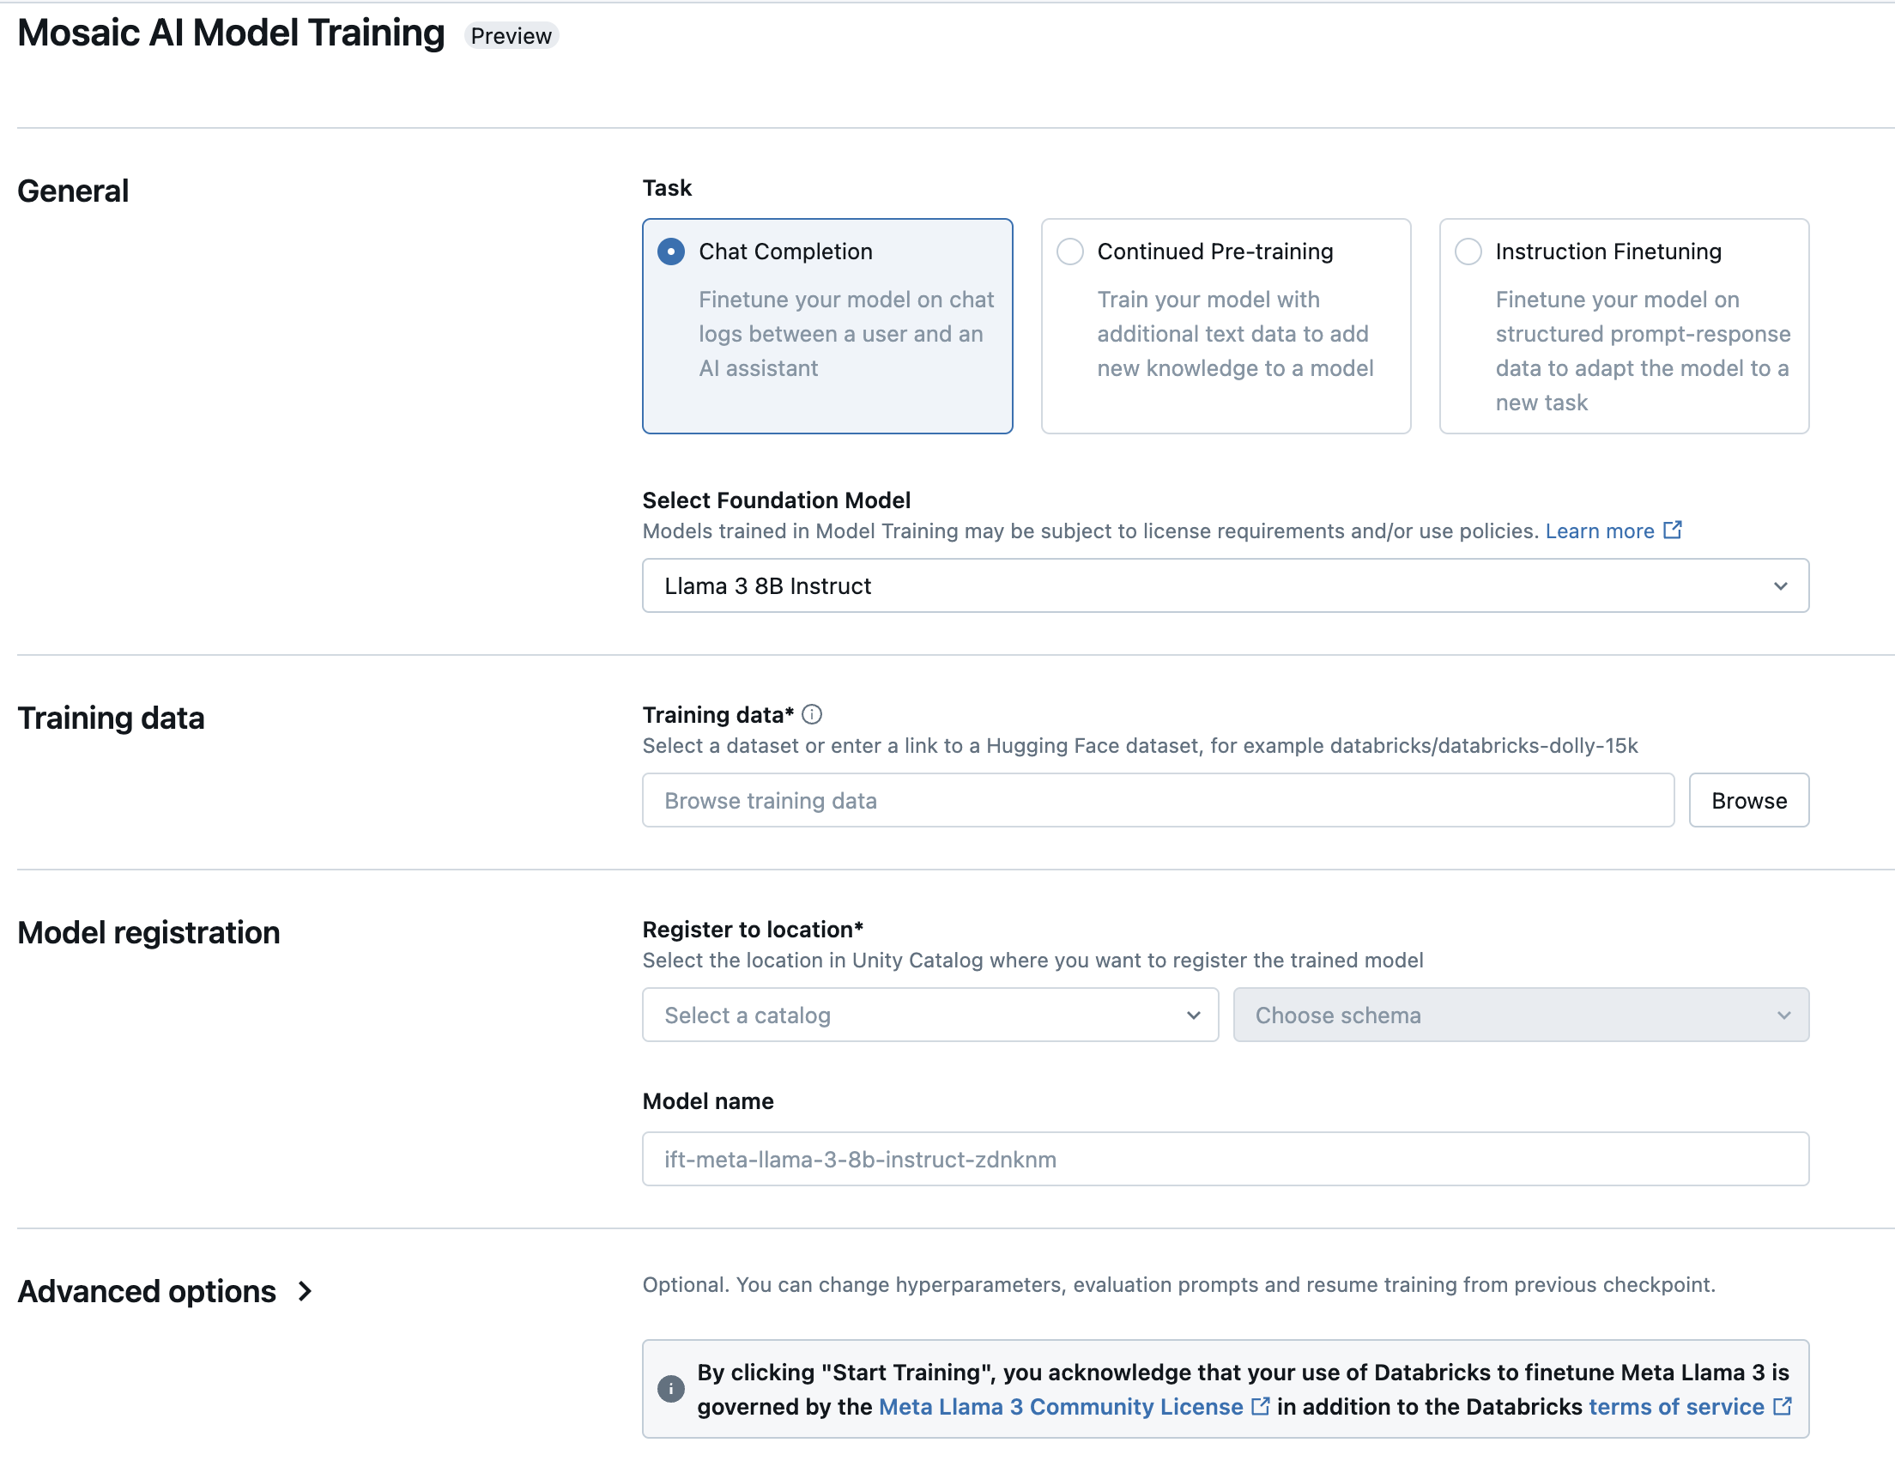The height and width of the screenshot is (1461, 1895).
Task: Select Continued Pre-training task option
Action: [x=1069, y=250]
